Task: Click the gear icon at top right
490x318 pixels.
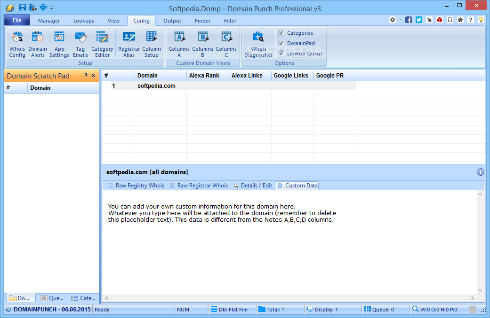Action: coord(393,20)
